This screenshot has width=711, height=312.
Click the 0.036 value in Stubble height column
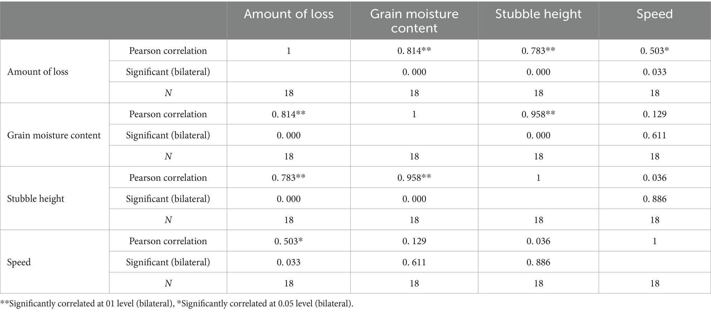tap(538, 241)
